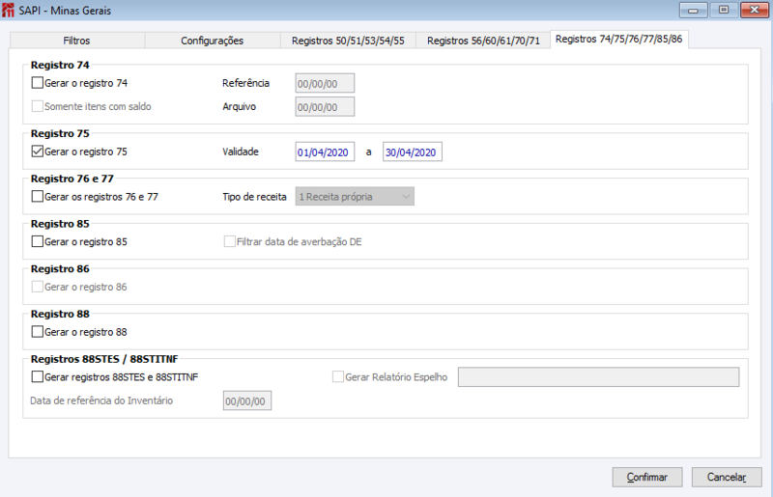Click the Registro 75 group heading
The height and width of the screenshot is (497, 773).
click(60, 133)
